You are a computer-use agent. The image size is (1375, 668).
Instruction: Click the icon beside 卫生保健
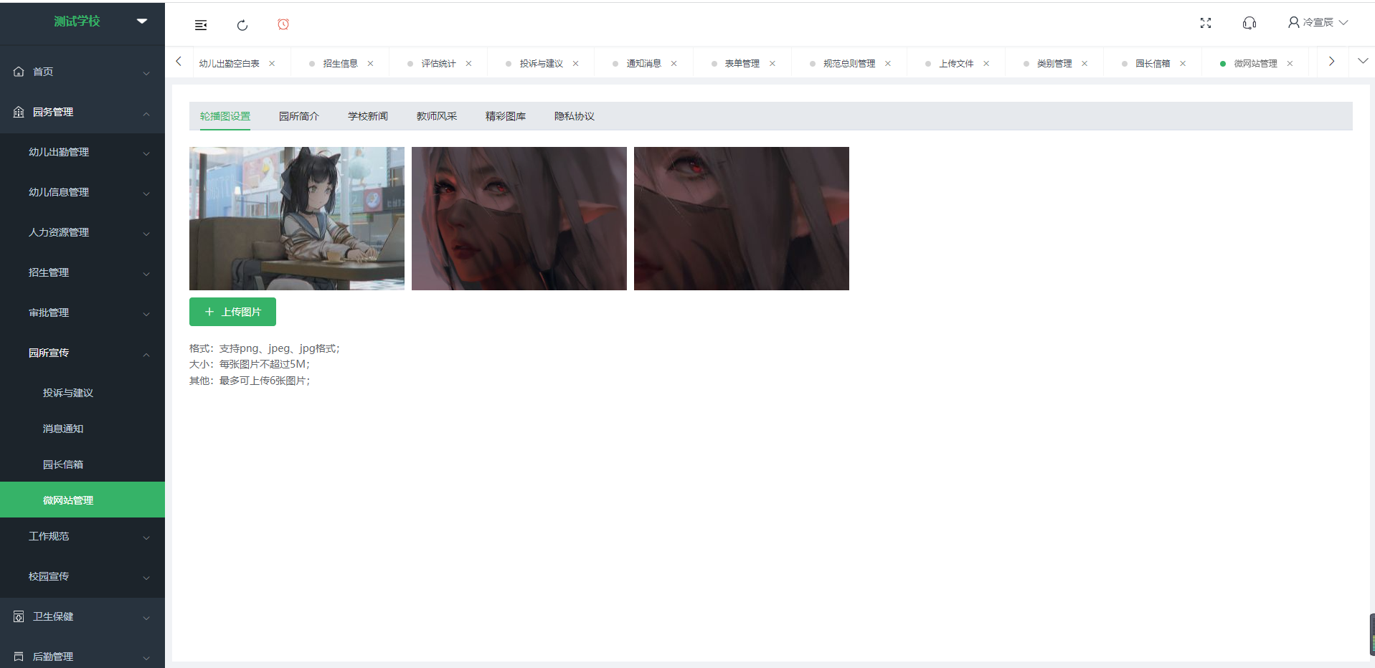pos(19,616)
